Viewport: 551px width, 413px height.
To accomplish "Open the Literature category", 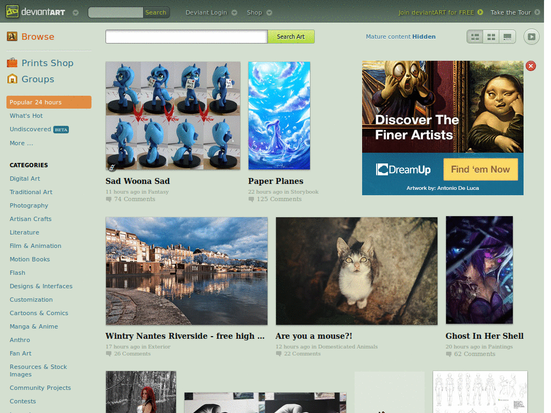I will [x=24, y=232].
